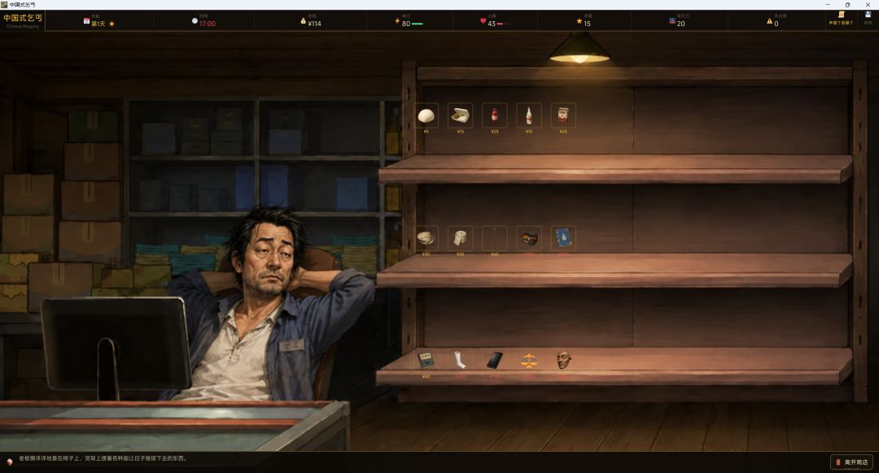Click the 离开商店 leave shop button
Image resolution: width=879 pixels, height=473 pixels.
click(x=851, y=462)
